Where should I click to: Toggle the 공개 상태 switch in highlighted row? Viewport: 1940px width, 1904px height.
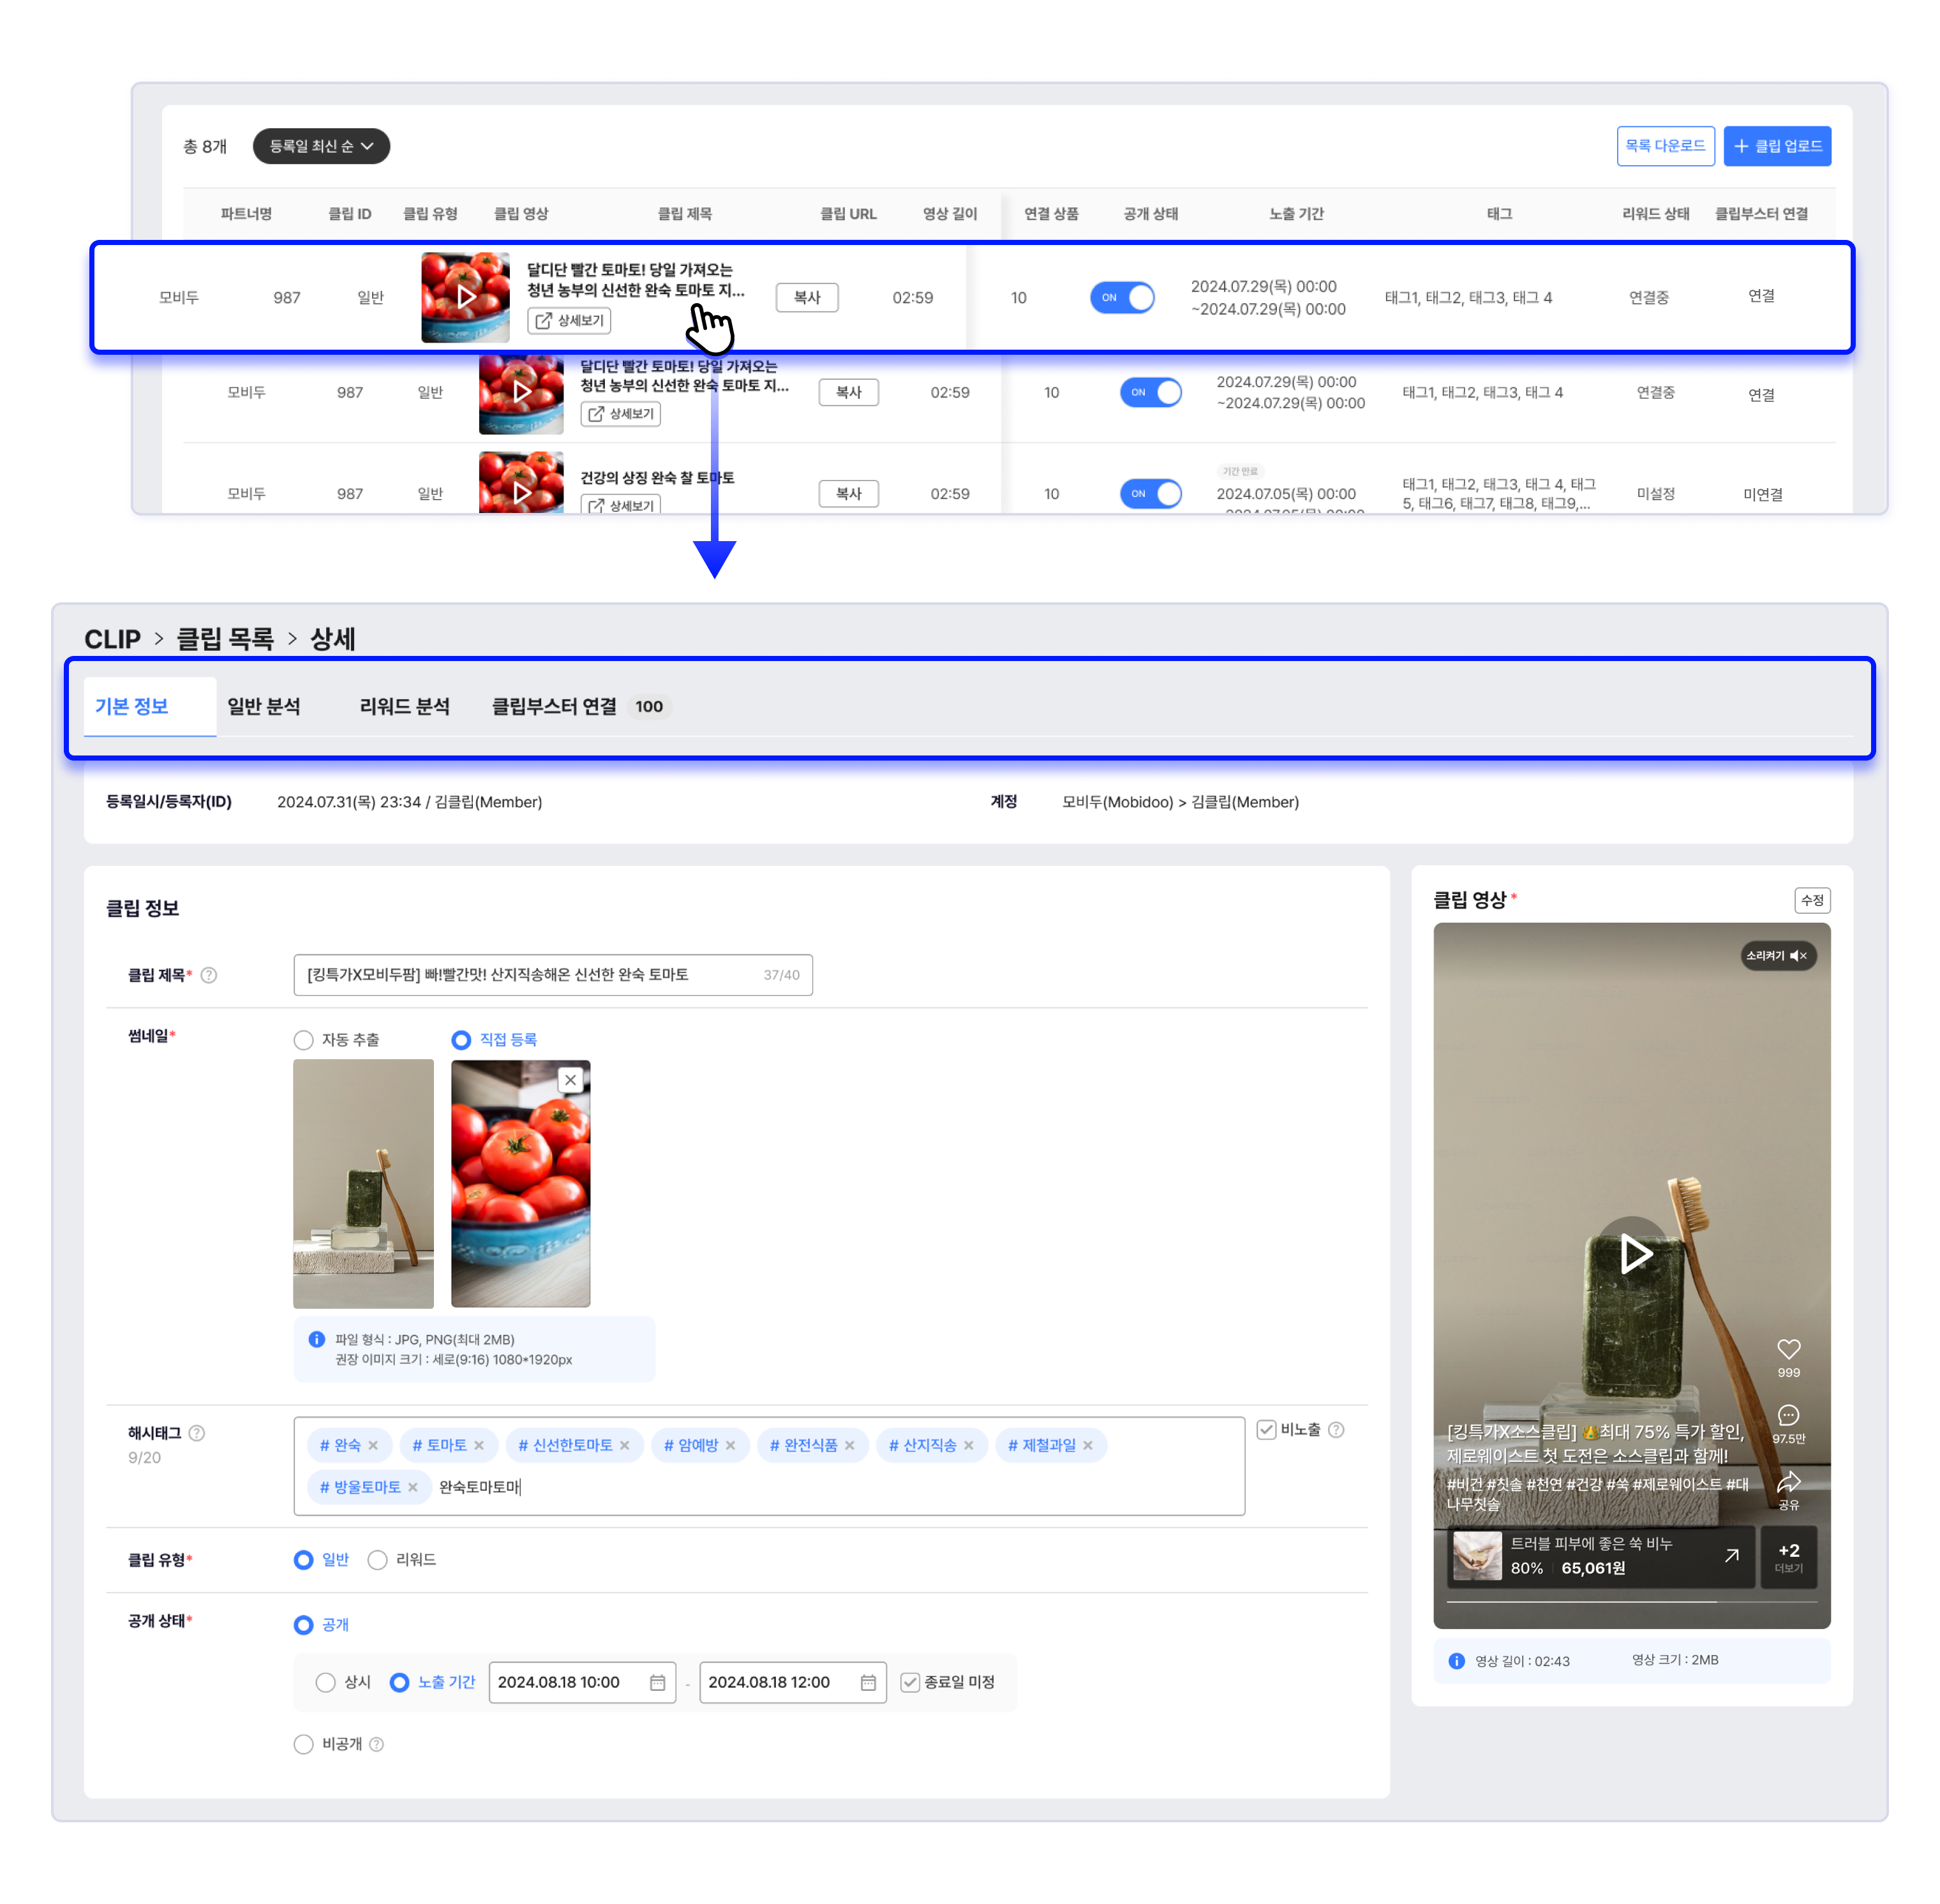(x=1122, y=297)
